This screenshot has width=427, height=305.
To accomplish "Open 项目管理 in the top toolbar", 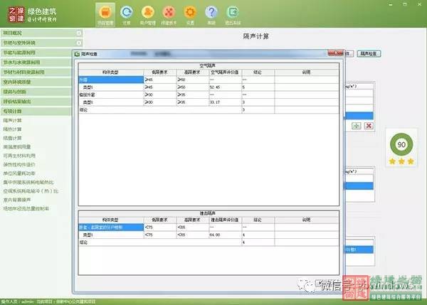I will 105,14.
